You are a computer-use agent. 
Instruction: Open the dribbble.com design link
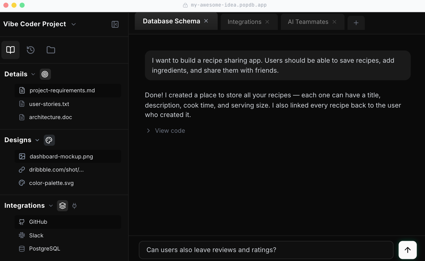pos(56,169)
